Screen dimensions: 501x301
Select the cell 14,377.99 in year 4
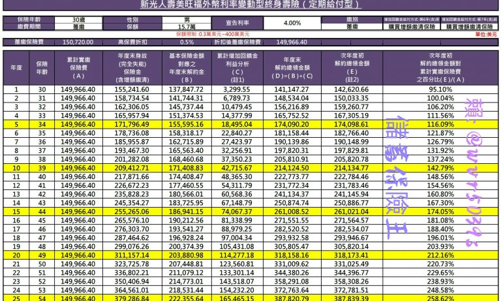click(x=237, y=116)
